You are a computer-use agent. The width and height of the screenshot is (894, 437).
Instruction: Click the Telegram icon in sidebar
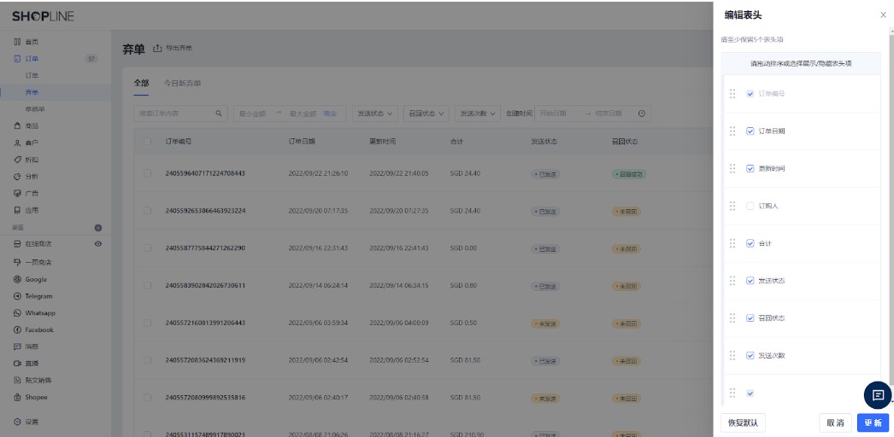17,296
